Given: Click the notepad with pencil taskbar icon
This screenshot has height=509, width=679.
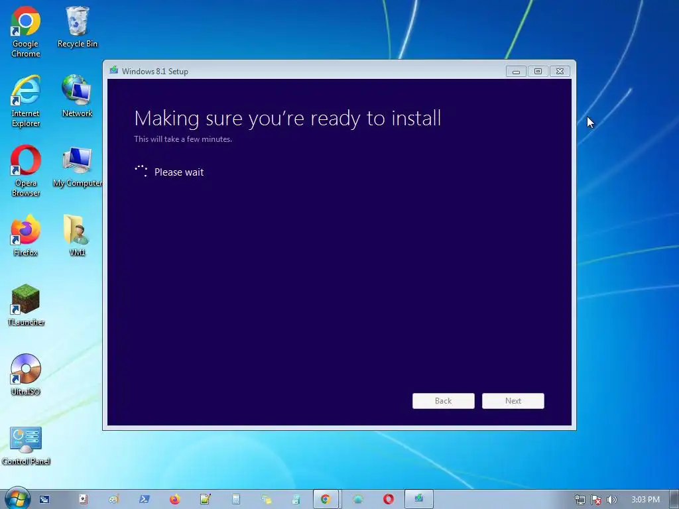Looking at the screenshot, I should [206, 500].
